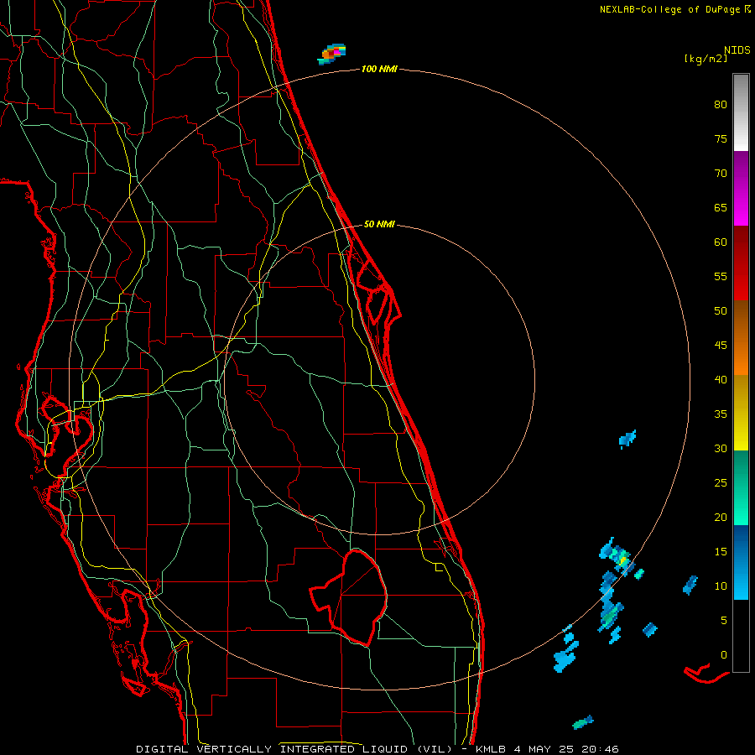
Task: Click the 30 value on the color scale
Action: 721,449
